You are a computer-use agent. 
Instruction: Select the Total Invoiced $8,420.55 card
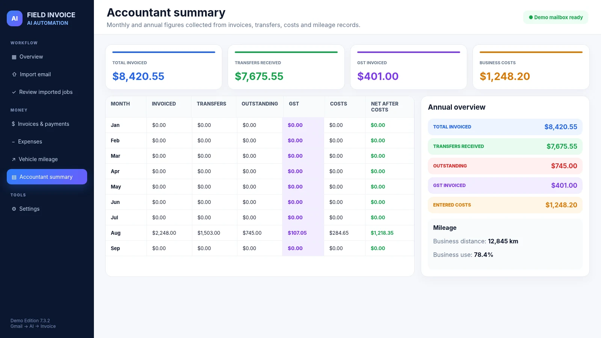[x=164, y=67]
